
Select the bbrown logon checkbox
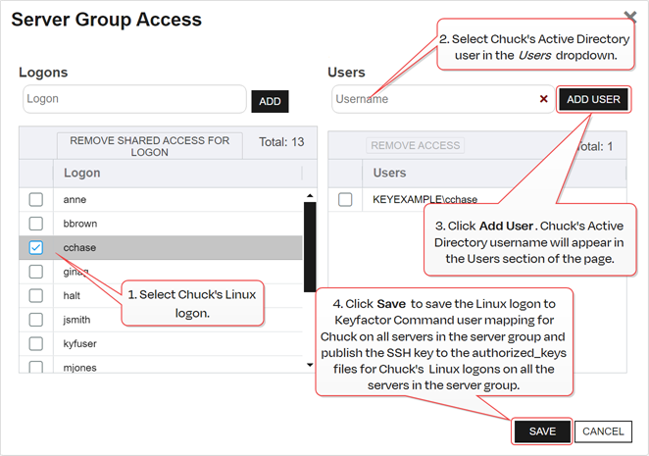pyautogui.click(x=36, y=224)
